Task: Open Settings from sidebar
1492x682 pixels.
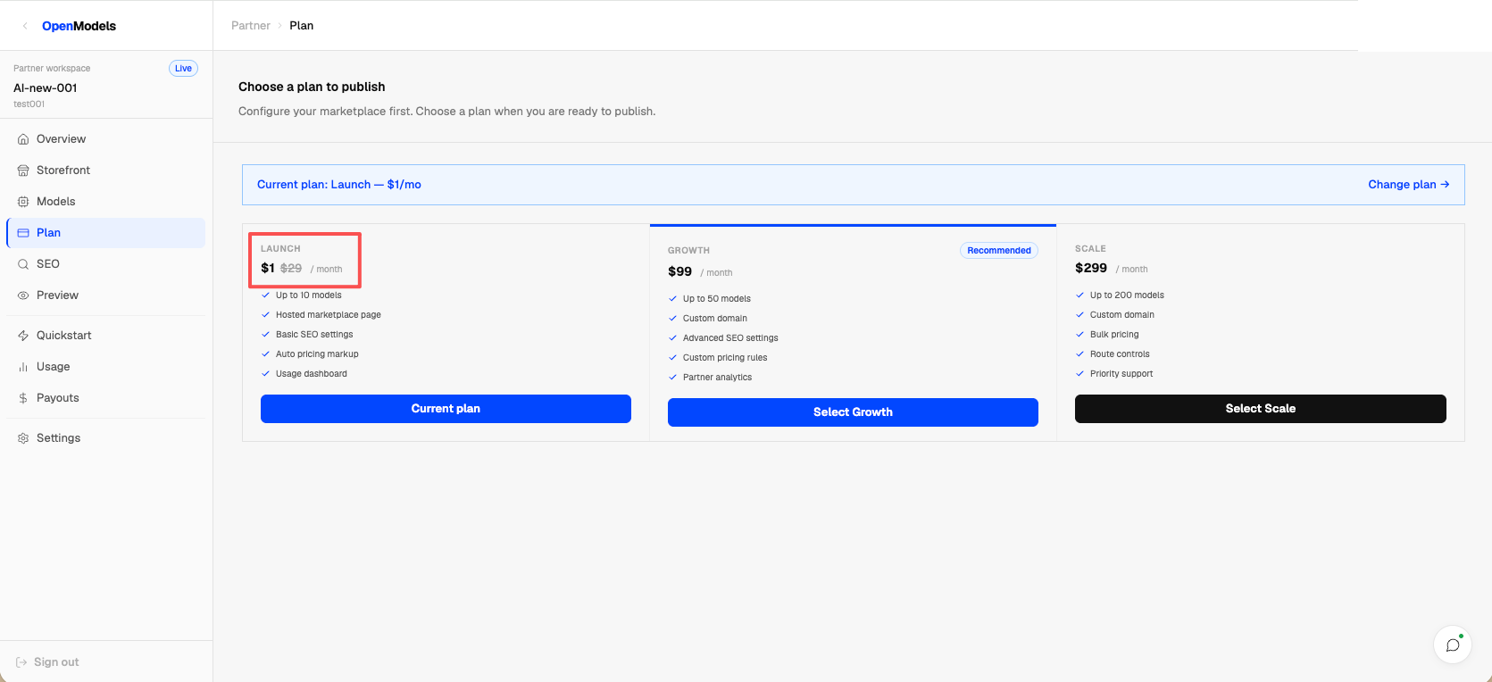Action: 106,438
